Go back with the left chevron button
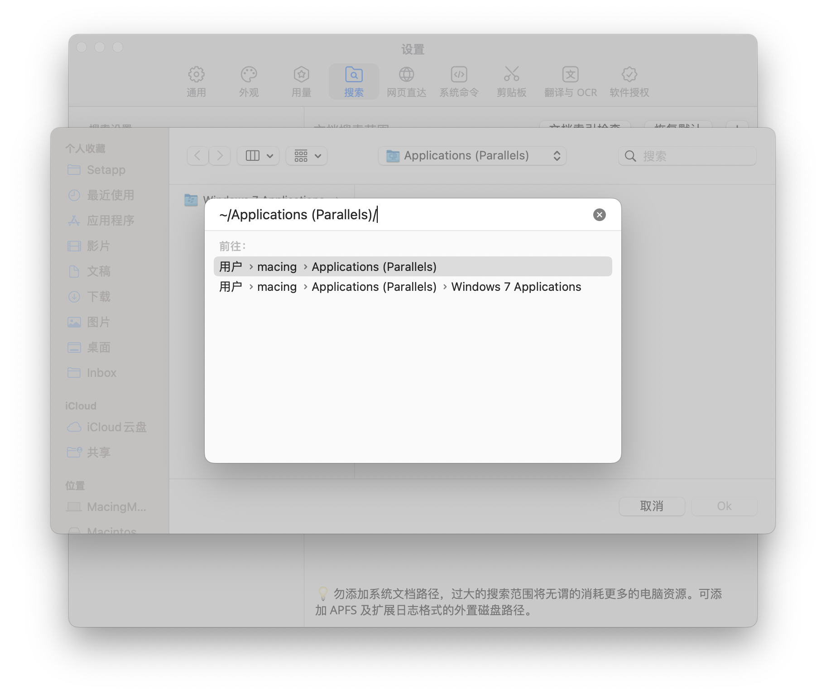Image resolution: width=826 pixels, height=694 pixels. click(x=198, y=156)
